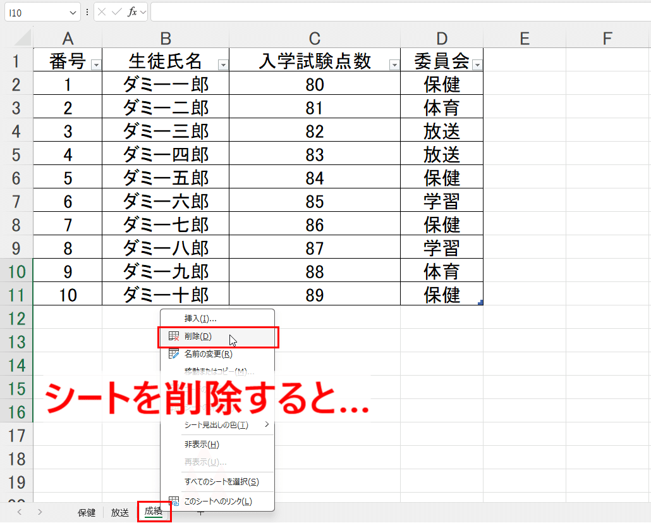Choose 非表示(H) to hide the sheet
Viewport: 651px width, 523px height.
(202, 444)
